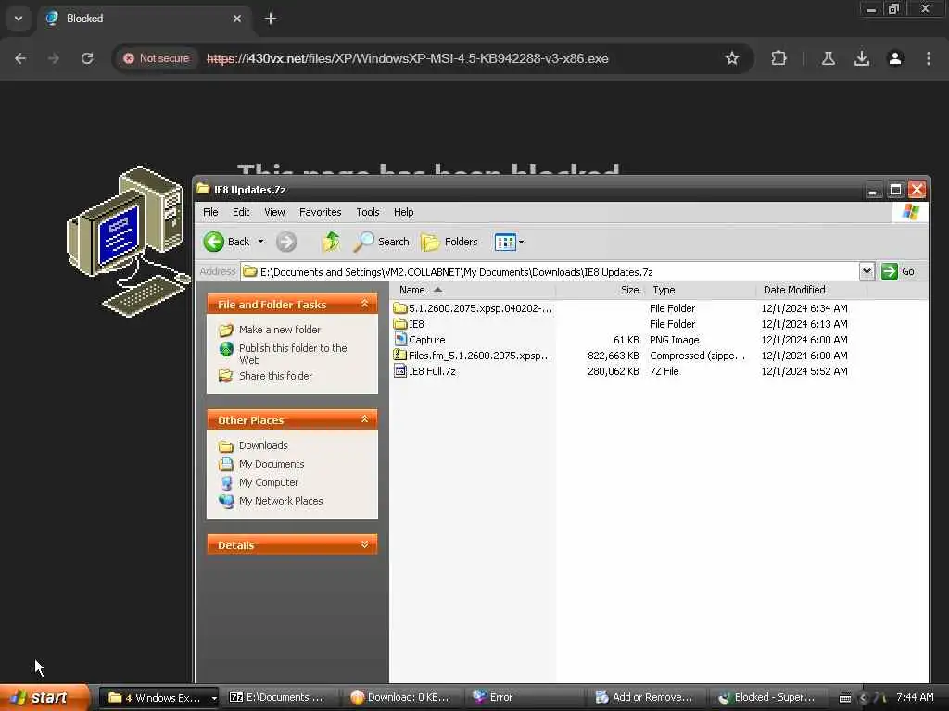Image resolution: width=949 pixels, height=711 pixels.
Task: Click the browser forward arrow
Action: (54, 58)
